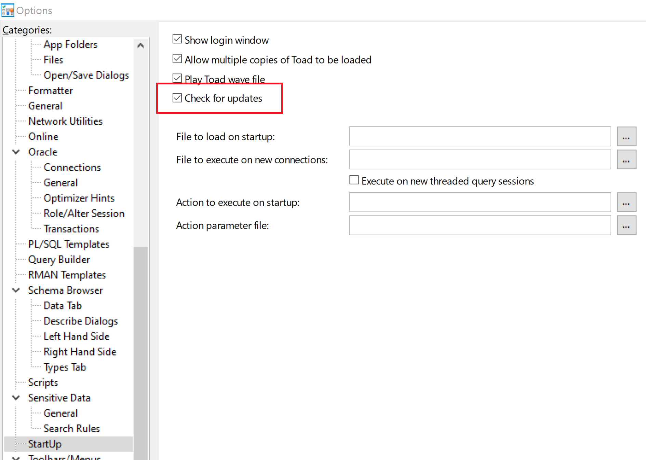The width and height of the screenshot is (646, 460).
Task: Toggle Play Toad wave file checkbox
Action: [177, 78]
